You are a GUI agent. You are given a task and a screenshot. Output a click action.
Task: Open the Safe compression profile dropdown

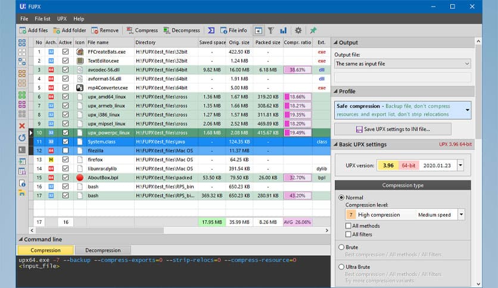467,110
